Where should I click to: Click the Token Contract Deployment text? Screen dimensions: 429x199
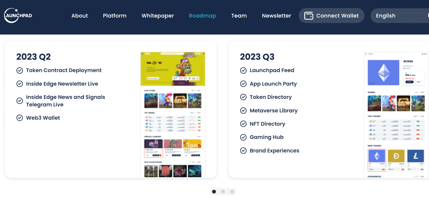[64, 70]
